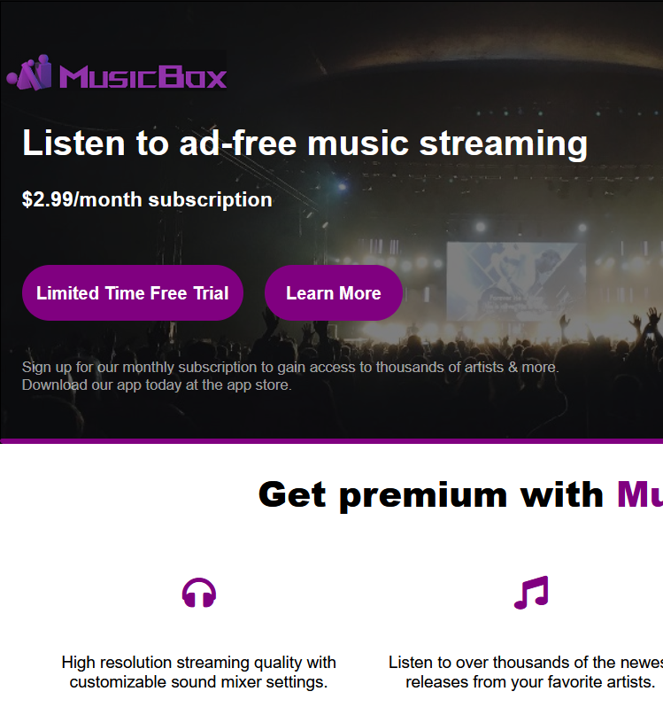Click the MusicBox wordmark text in the logo
The height and width of the screenshot is (707, 663).
(x=143, y=77)
